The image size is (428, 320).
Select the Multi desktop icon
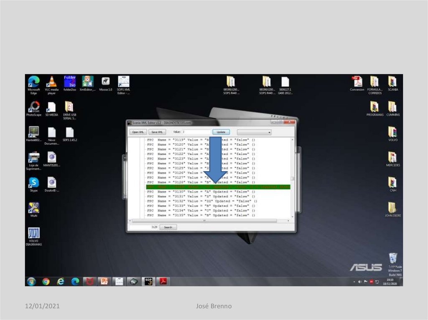pos(33,208)
